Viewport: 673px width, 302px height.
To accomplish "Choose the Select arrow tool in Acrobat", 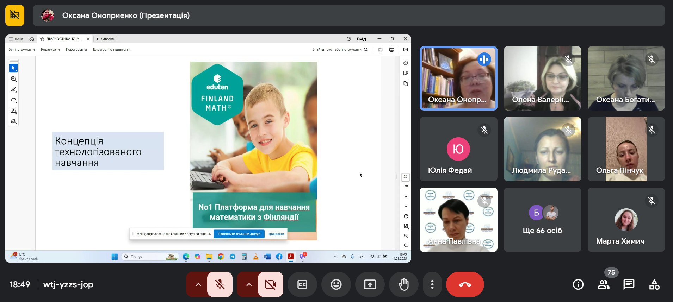I will click(x=13, y=68).
